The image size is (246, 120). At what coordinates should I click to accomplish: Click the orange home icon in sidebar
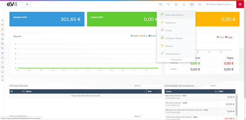pos(2,25)
